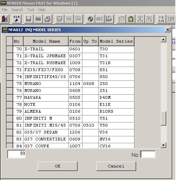Click the D40M model series cell

pyautogui.click(x=116, y=98)
